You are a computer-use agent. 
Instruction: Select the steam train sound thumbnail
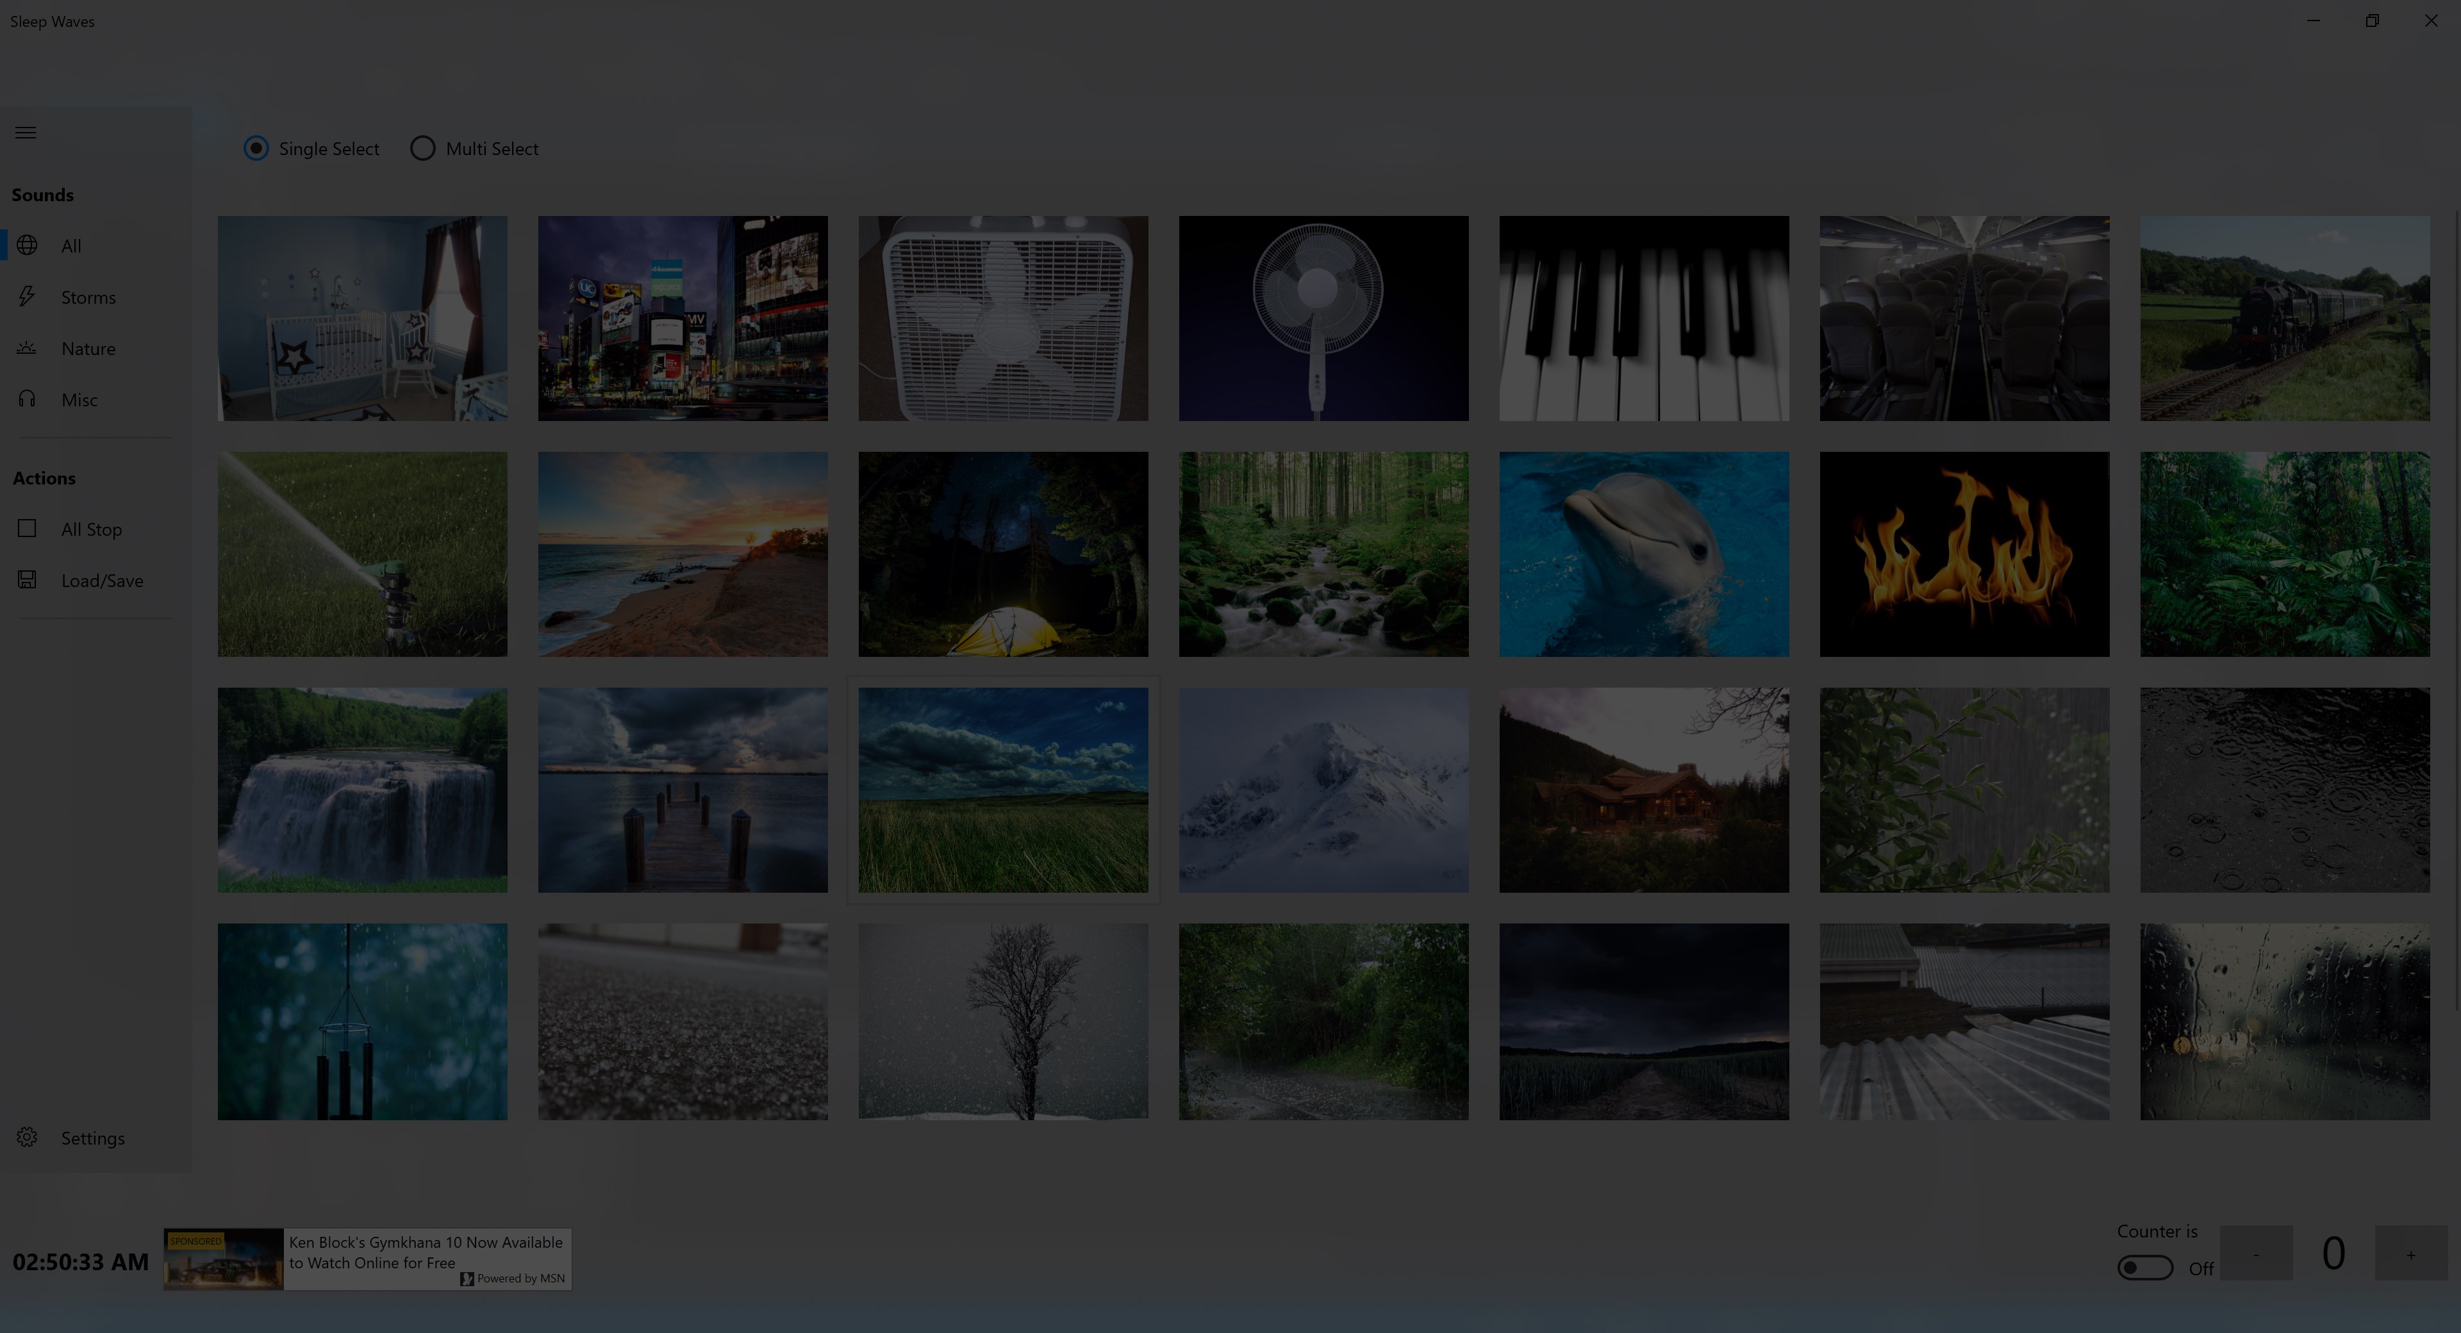tap(2284, 319)
